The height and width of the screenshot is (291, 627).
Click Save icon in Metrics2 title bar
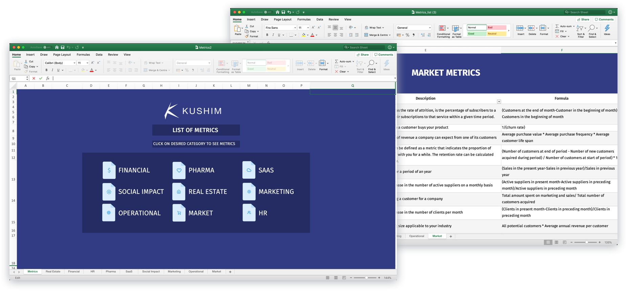point(63,47)
